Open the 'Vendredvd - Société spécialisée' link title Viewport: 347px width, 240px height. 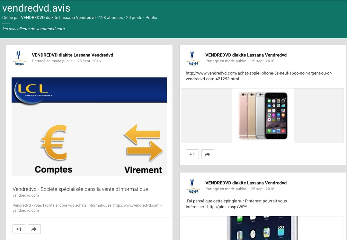80,189
